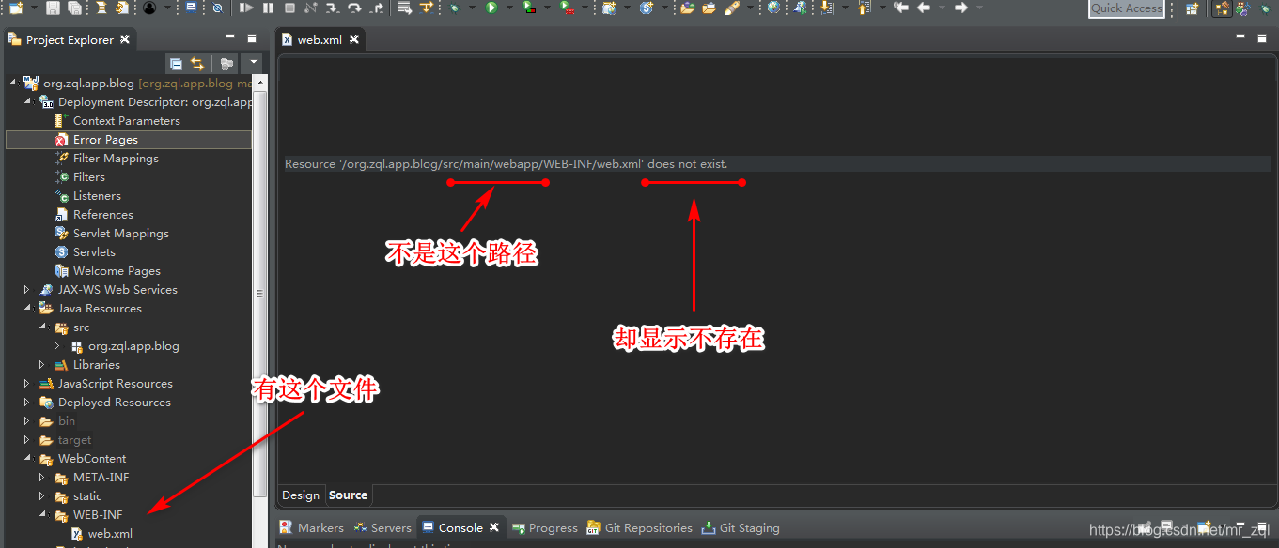The height and width of the screenshot is (548, 1279).
Task: Select Context Parameters in the tree
Action: (126, 121)
